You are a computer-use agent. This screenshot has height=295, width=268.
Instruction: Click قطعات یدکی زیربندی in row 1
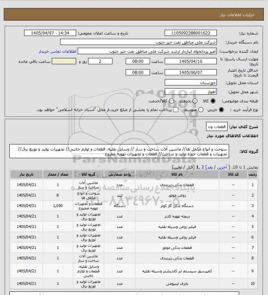pyautogui.click(x=177, y=185)
